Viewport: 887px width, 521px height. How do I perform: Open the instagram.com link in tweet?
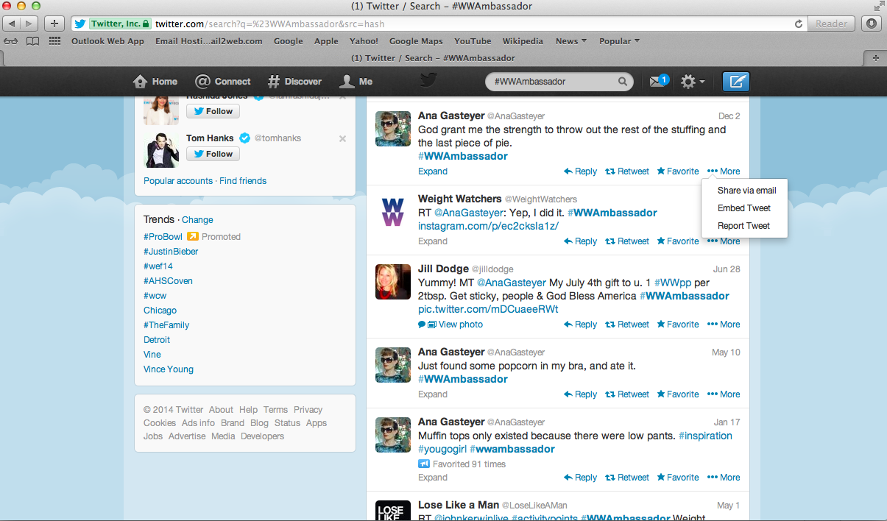coord(489,226)
